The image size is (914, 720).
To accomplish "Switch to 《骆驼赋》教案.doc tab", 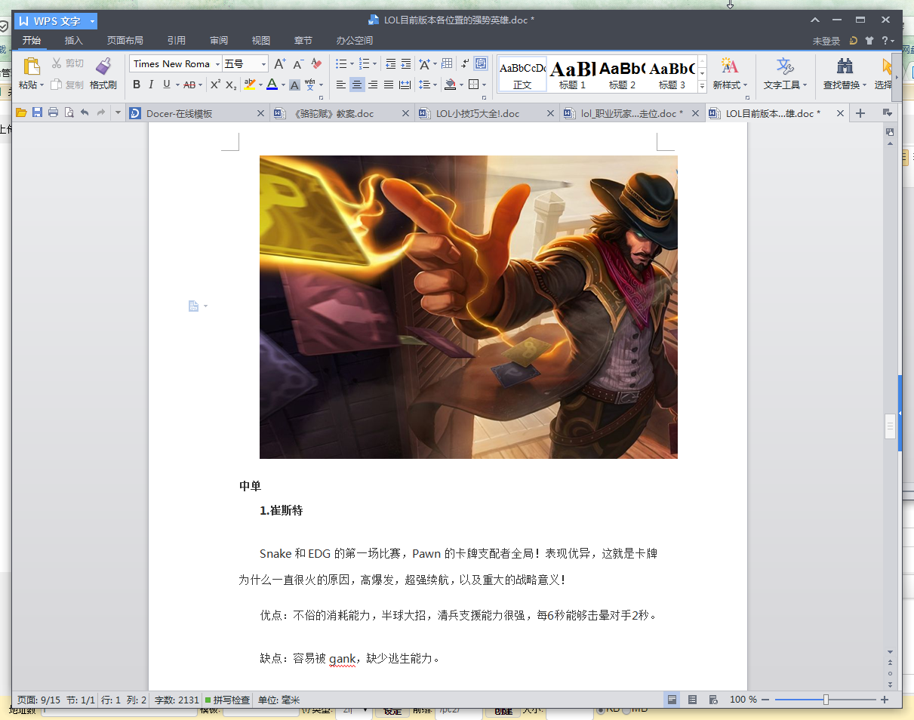I will pyautogui.click(x=342, y=114).
